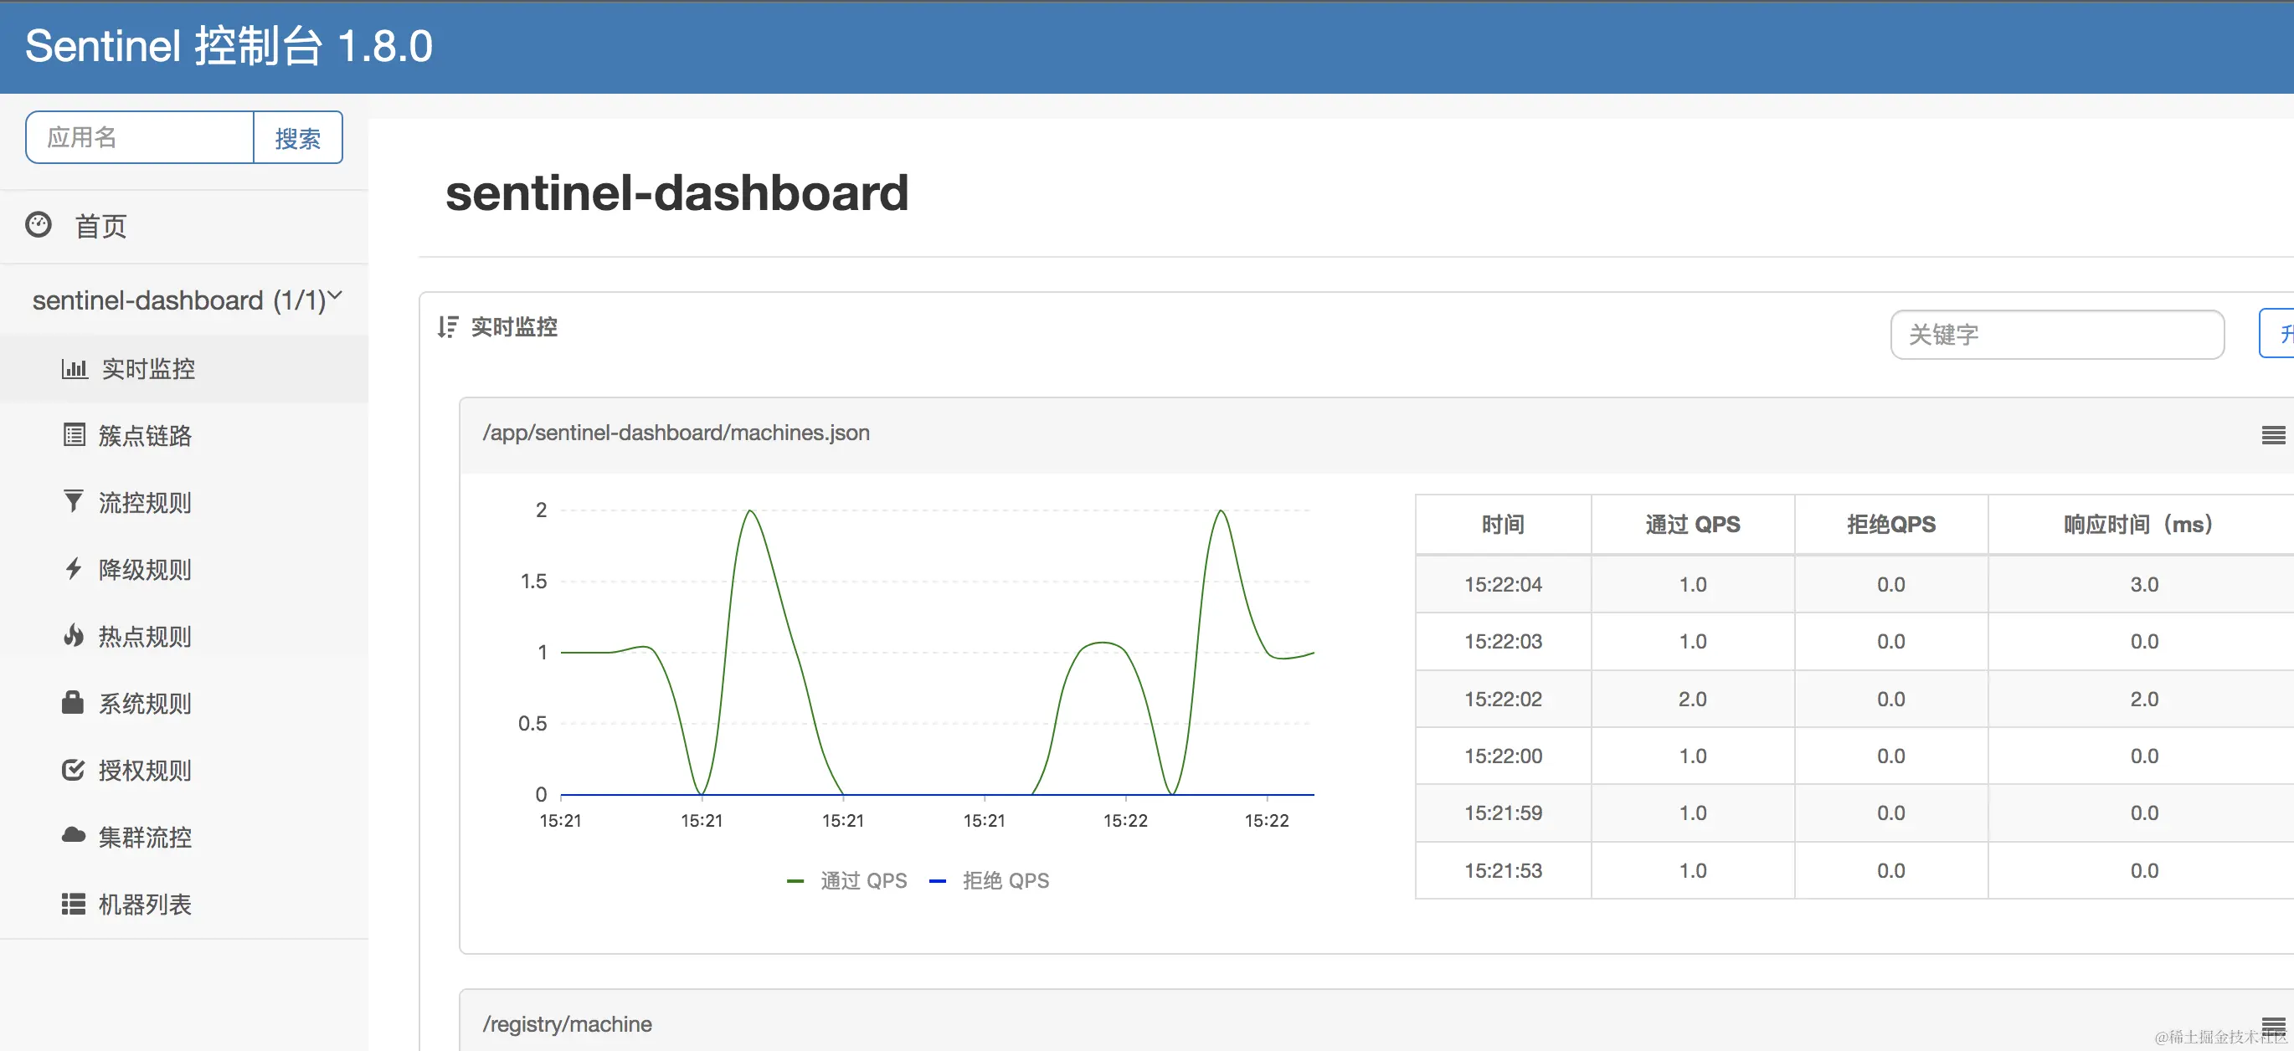Open the 机器列表 page

[x=145, y=905]
